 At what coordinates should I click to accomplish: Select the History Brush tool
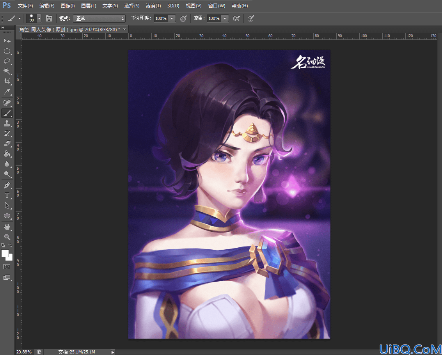click(x=7, y=133)
